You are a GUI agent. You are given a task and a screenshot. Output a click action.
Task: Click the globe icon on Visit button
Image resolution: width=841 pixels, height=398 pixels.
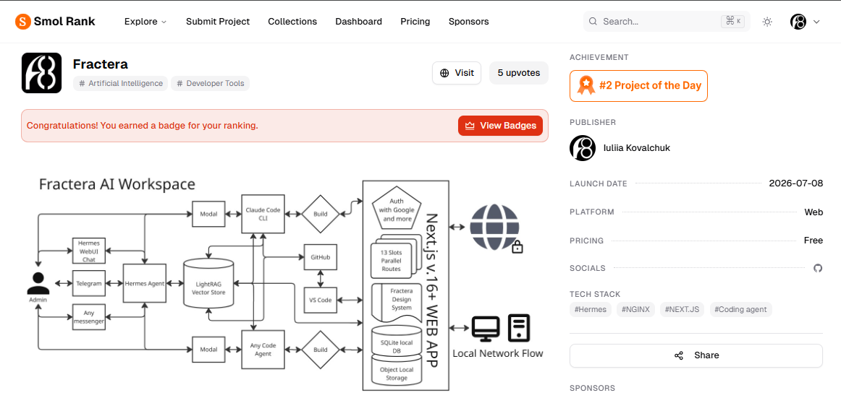click(444, 73)
